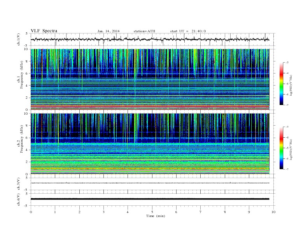This screenshot has width=308, height=238.
Task: Click tick label "10" on the Time axis
Action: (273, 212)
